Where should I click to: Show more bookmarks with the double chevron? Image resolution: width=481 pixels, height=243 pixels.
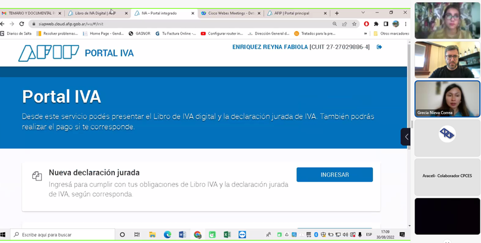click(x=366, y=33)
